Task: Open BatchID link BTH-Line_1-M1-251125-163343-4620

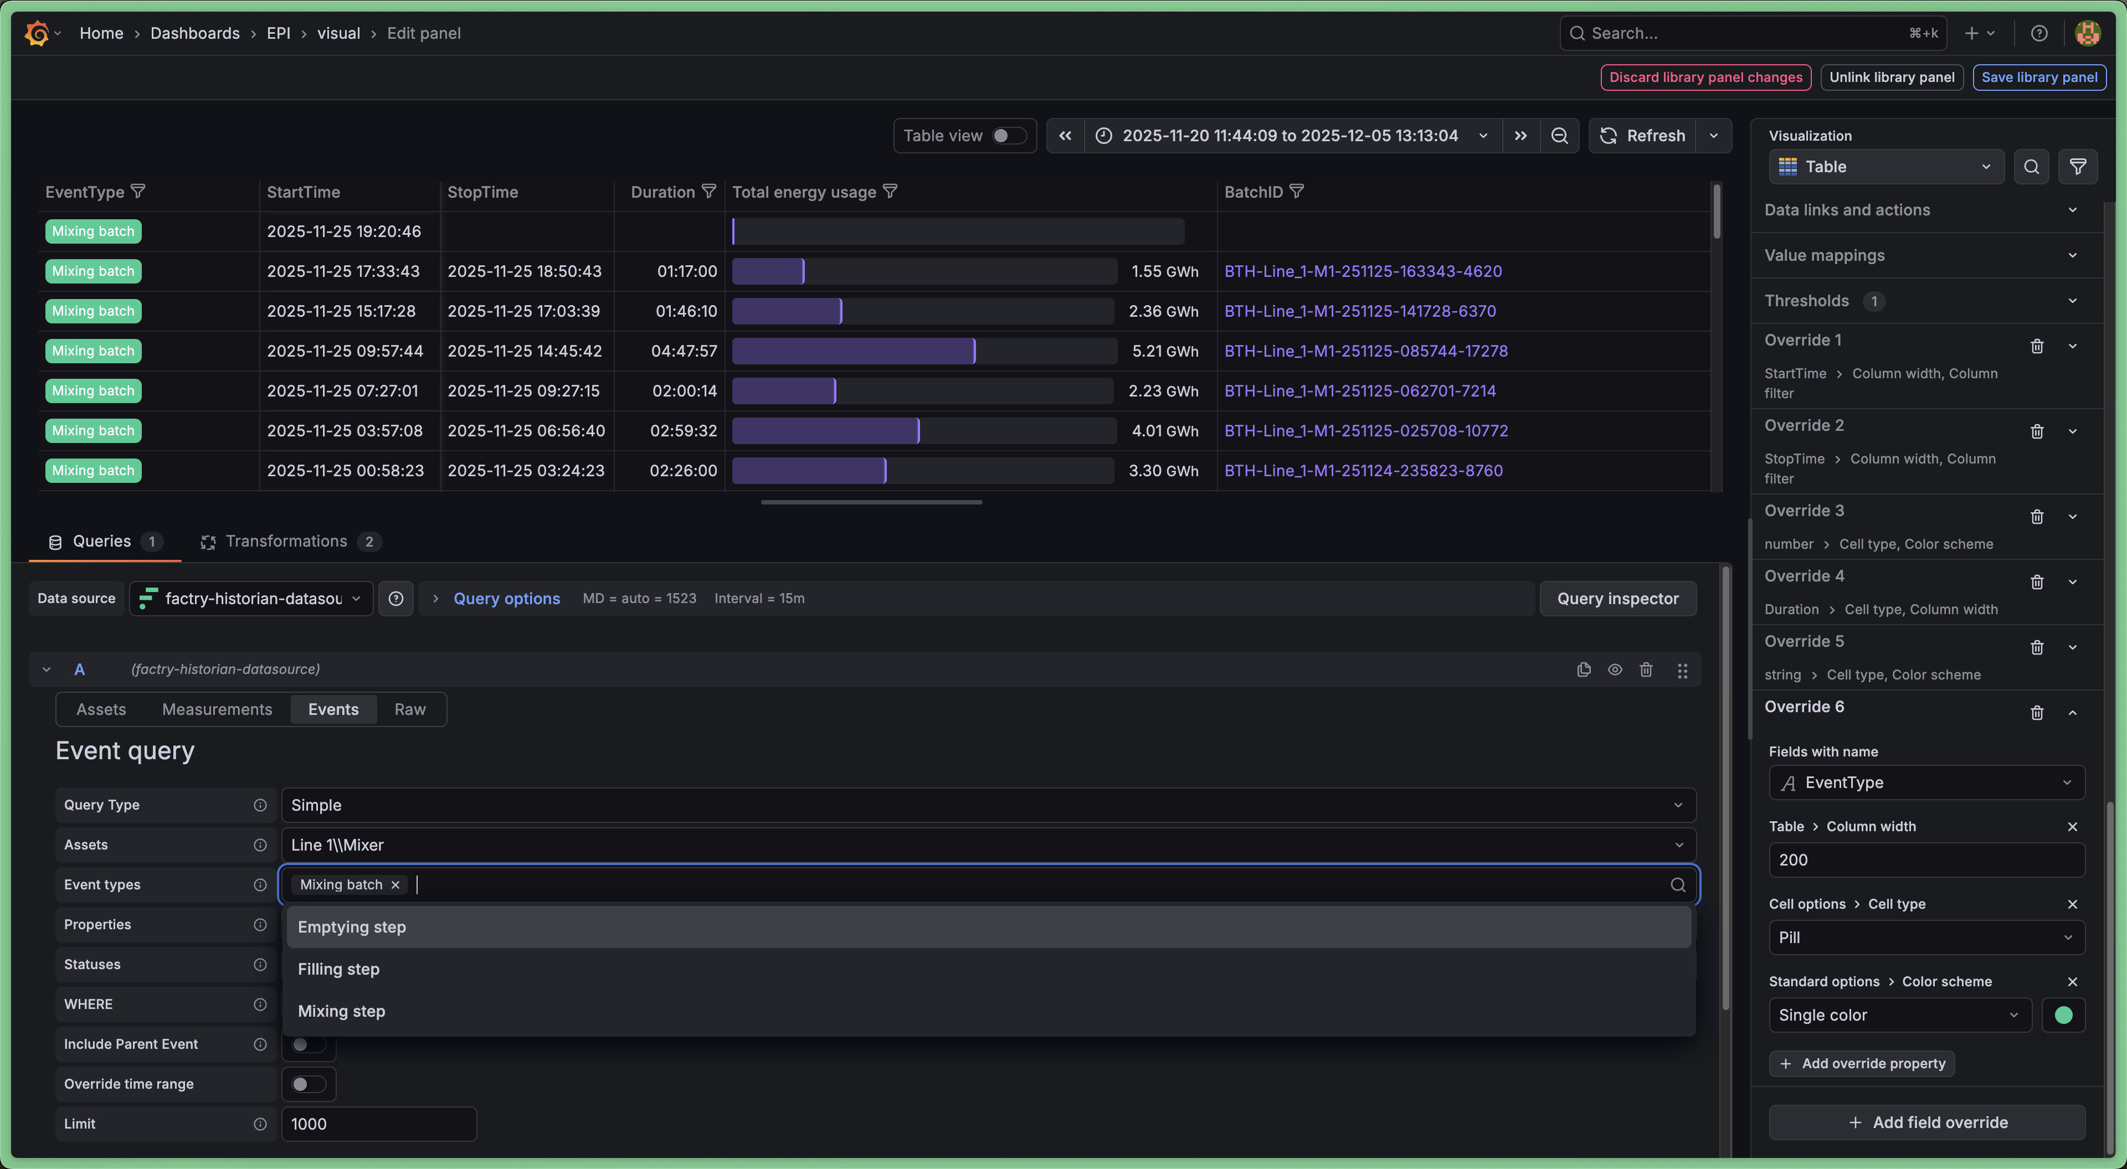Action: click(x=1363, y=271)
